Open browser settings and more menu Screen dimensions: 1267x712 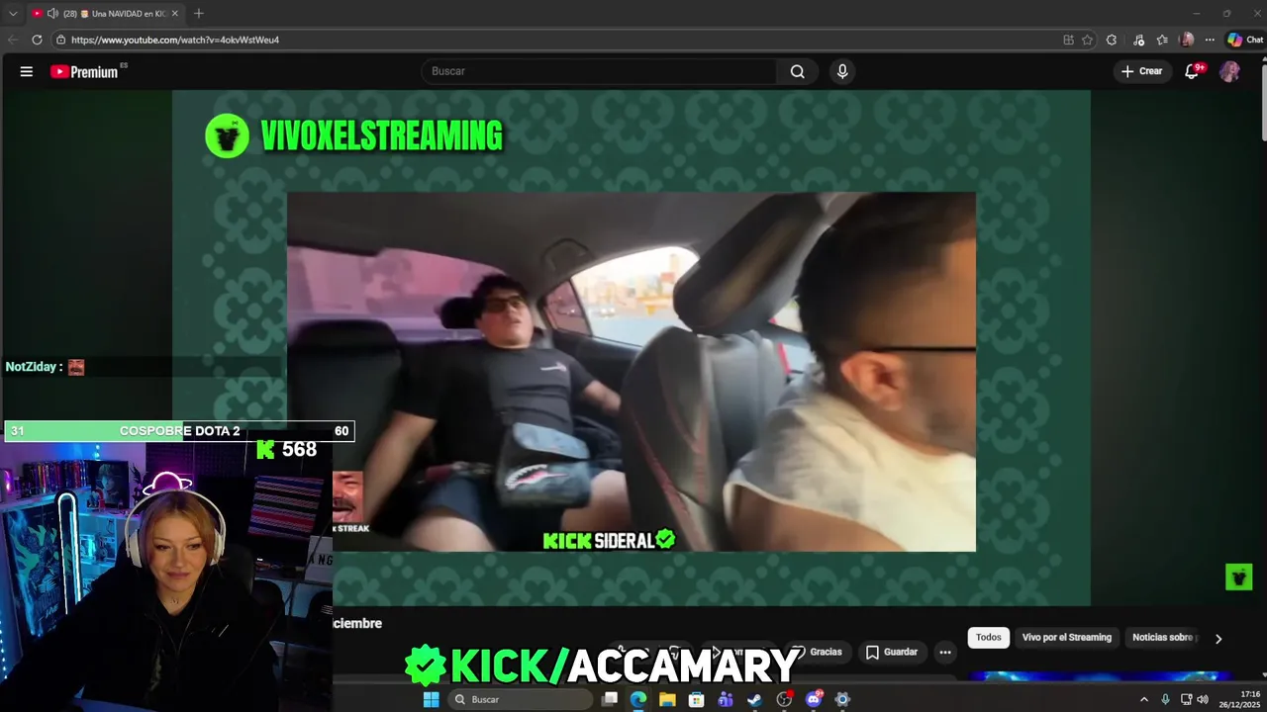[x=1210, y=40]
